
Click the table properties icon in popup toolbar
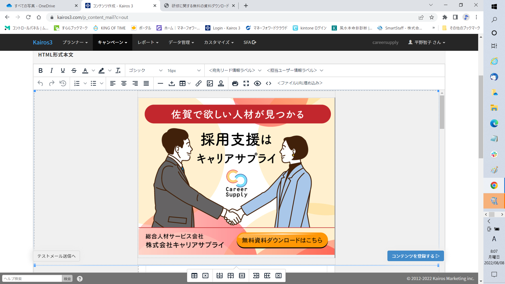194,276
